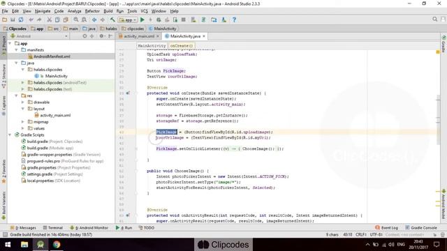Open the SDK Manager download icon

224,20
